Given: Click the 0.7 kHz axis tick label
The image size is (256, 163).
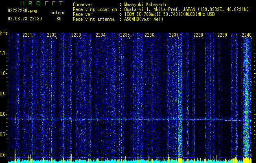Looking at the screenshot, I should [x=4, y=134].
